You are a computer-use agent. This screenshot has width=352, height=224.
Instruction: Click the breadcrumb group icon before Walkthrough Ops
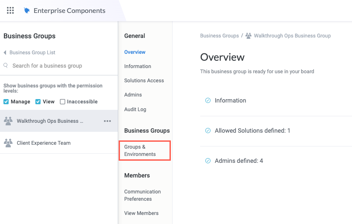tap(248, 36)
